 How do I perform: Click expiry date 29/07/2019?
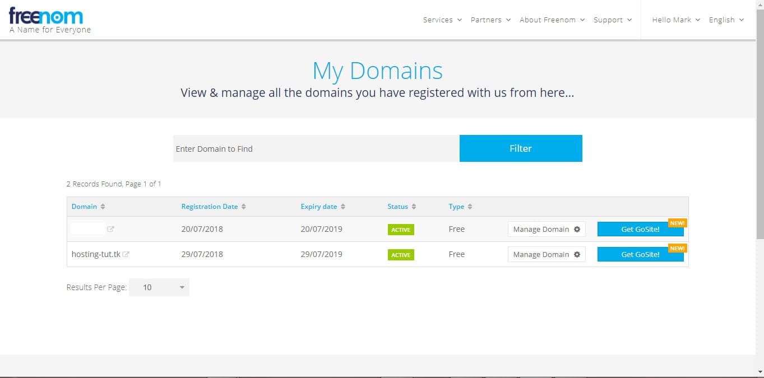322,254
